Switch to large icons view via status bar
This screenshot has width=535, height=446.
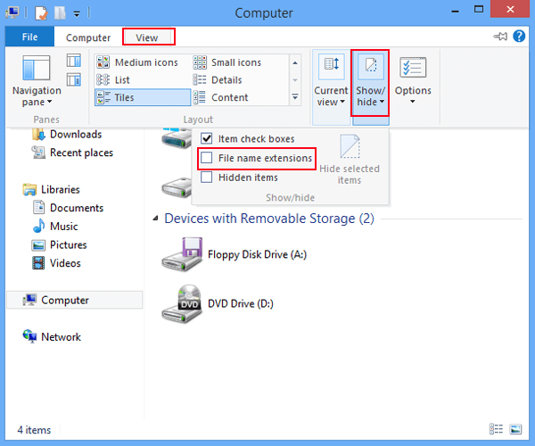pyautogui.click(x=515, y=429)
